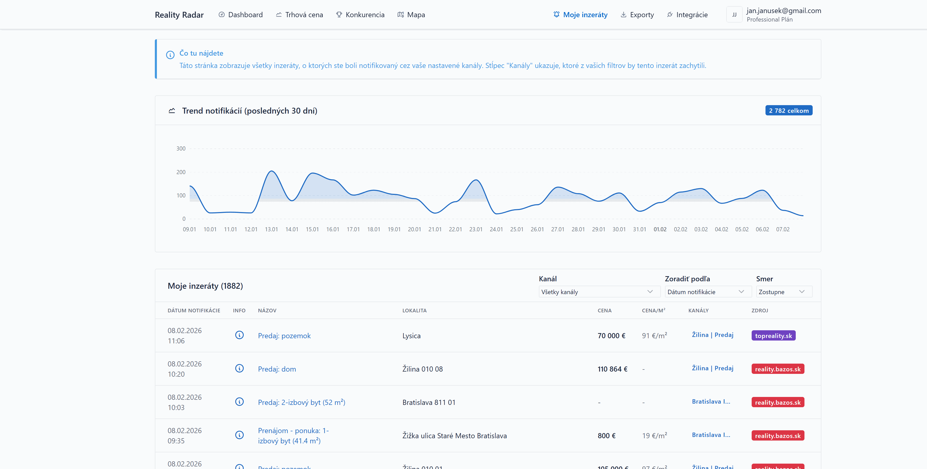Image resolution: width=927 pixels, height=469 pixels.
Task: Click the chart icon next to Trend notifikácií
Action: (x=172, y=111)
